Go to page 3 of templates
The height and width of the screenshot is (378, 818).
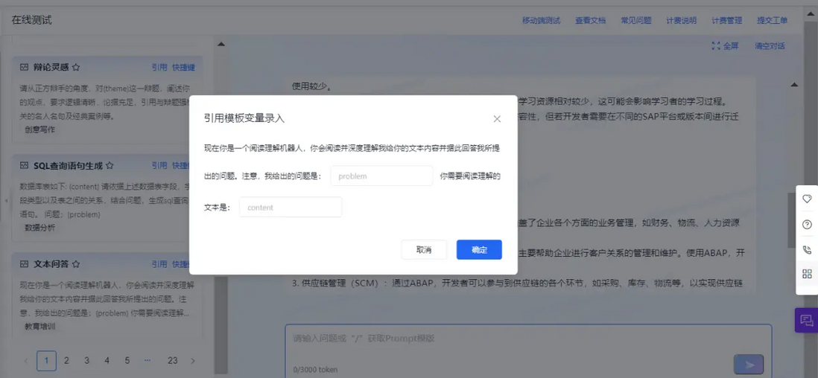(x=86, y=361)
